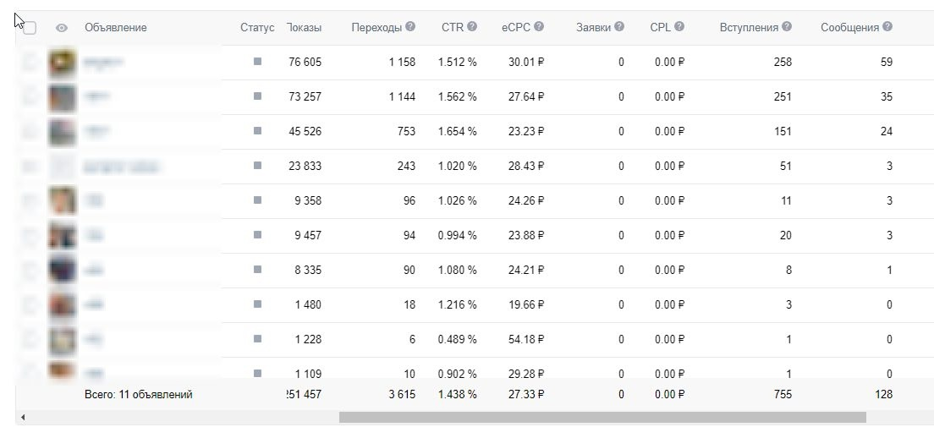This screenshot has height=427, width=934.
Task: Sort by Статус column header
Action: [x=257, y=27]
